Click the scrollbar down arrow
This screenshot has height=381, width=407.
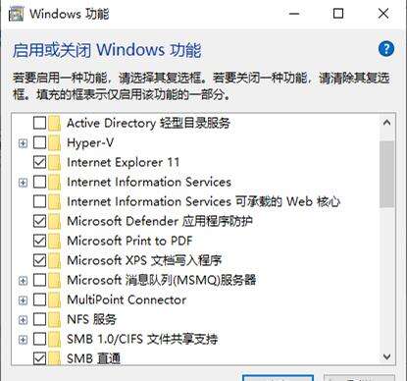pos(386,356)
